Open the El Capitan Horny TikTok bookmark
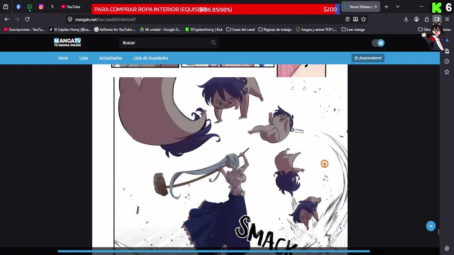This screenshot has height=255, width=454. click(x=70, y=30)
